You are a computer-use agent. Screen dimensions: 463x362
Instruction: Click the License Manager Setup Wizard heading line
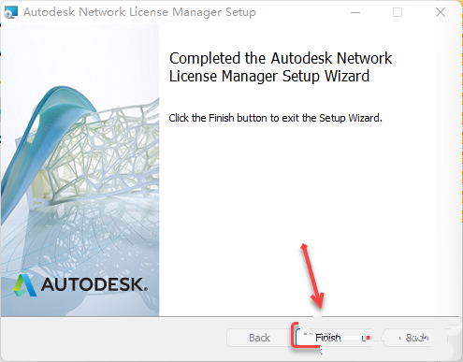coord(269,77)
